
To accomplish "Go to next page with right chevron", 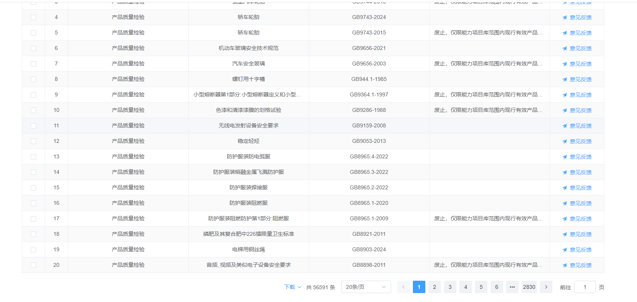I will click(546, 287).
